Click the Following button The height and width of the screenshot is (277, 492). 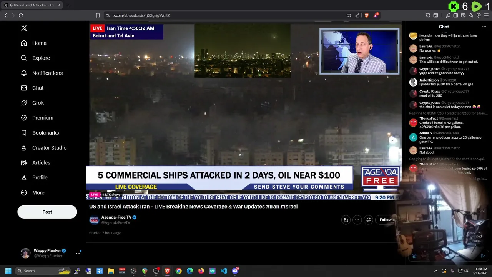(386, 220)
